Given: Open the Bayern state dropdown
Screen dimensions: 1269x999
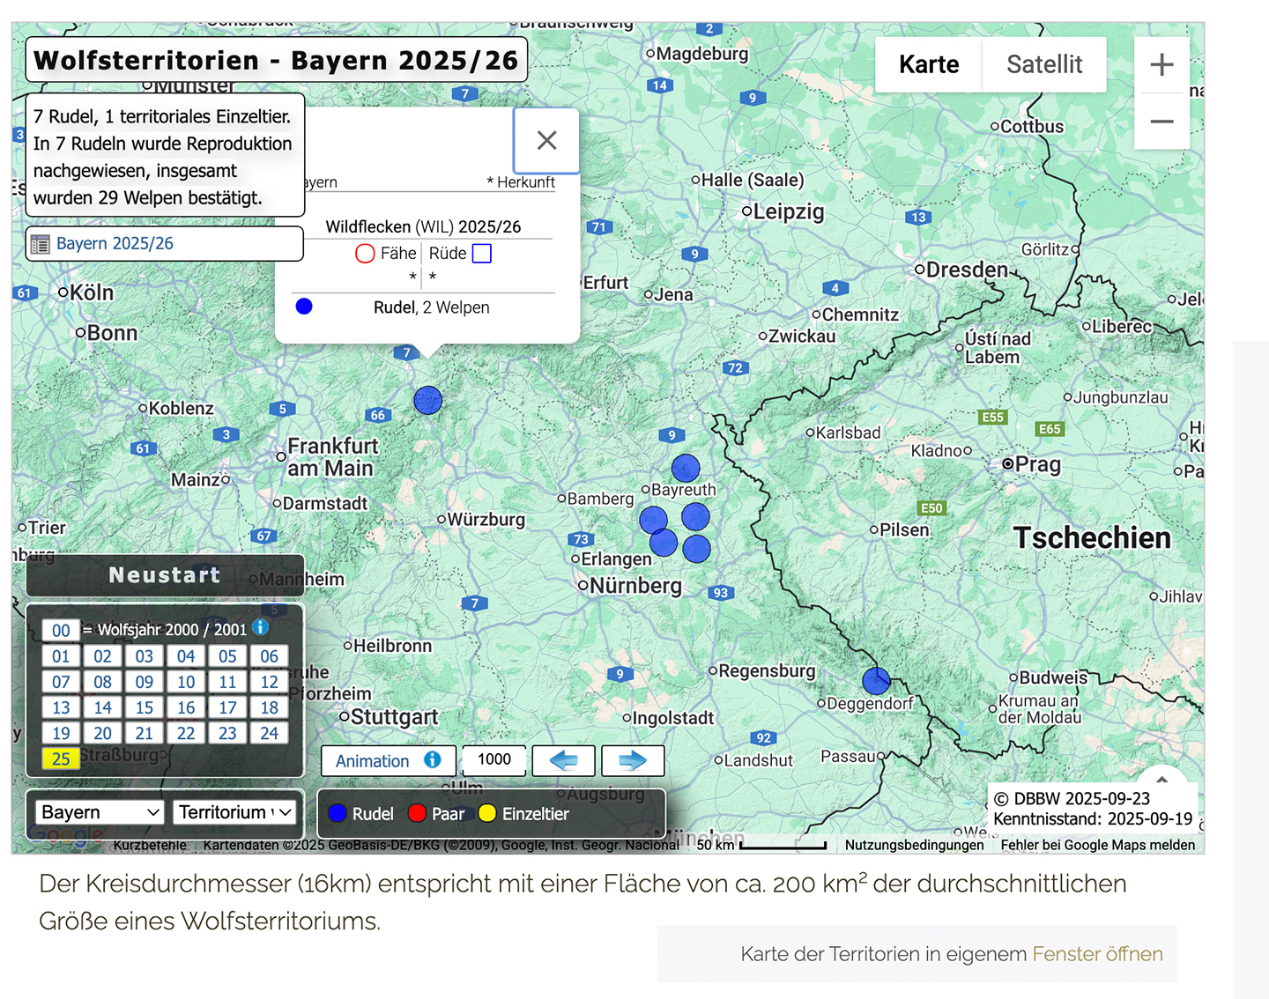Looking at the screenshot, I should point(100,812).
